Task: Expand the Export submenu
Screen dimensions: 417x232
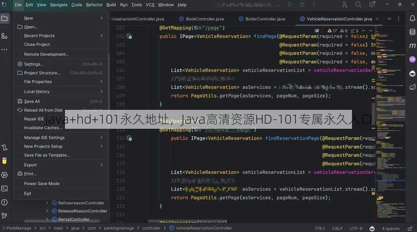Action: pyautogui.click(x=102, y=165)
